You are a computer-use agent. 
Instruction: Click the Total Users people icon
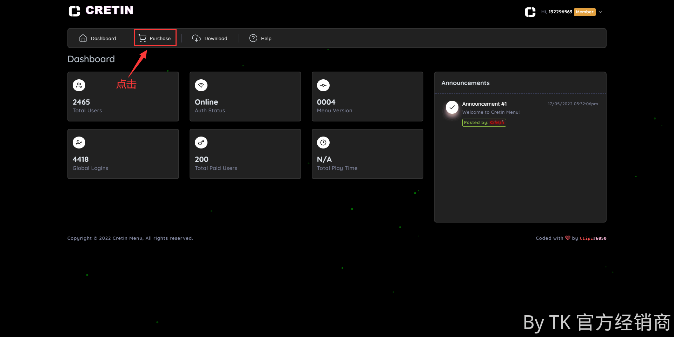click(x=79, y=85)
